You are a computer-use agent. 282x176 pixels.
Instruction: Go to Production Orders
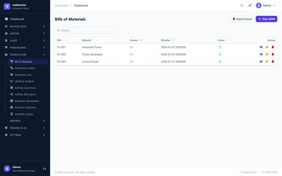(x=28, y=68)
